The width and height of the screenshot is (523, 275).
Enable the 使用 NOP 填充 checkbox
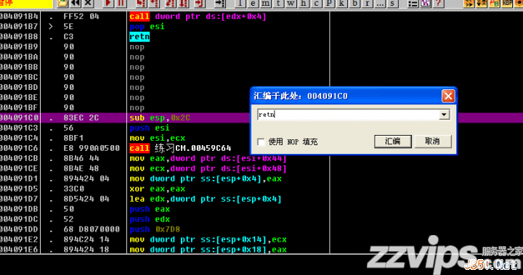[x=261, y=142]
